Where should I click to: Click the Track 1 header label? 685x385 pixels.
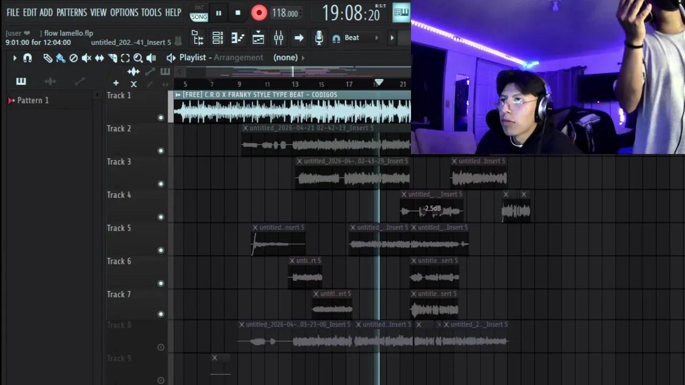click(119, 95)
